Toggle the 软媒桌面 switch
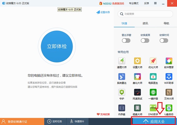Image resolution: width=177 pixels, height=125 pixels. pos(145,41)
